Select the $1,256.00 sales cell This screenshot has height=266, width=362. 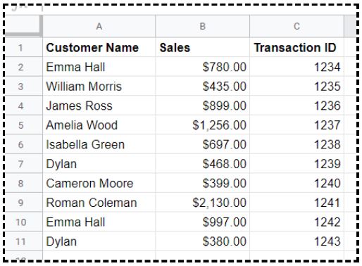pos(202,125)
